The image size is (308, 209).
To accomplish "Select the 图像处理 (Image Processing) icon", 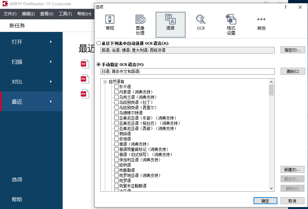I will pos(140,23).
